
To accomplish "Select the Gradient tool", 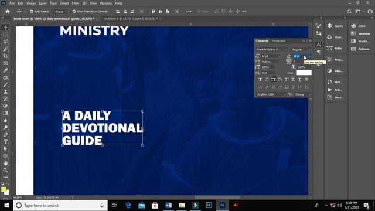I will tap(5, 113).
